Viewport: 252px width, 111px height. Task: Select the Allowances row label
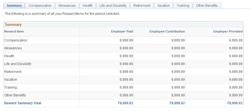[13, 48]
